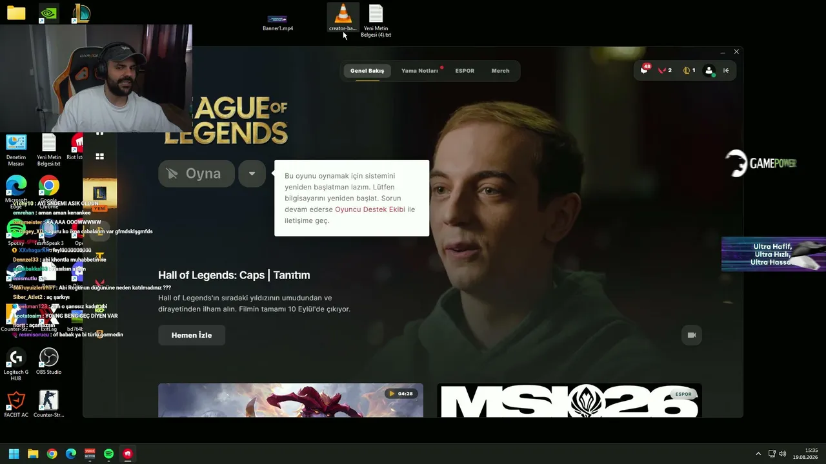Launch Microsoft Edge from the desktop

click(16, 191)
